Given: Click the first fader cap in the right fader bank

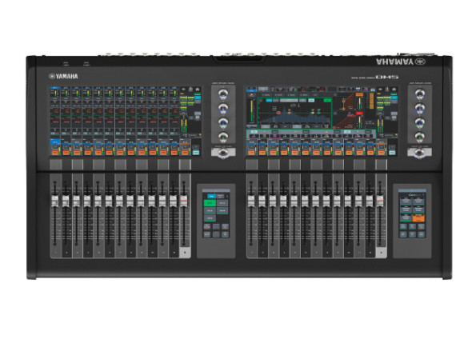Looking at the screenshot, I should coord(251,201).
